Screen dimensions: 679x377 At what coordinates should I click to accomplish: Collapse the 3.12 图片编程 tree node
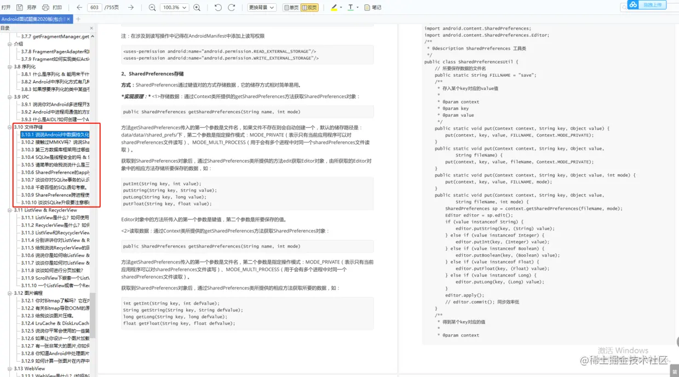pos(10,293)
